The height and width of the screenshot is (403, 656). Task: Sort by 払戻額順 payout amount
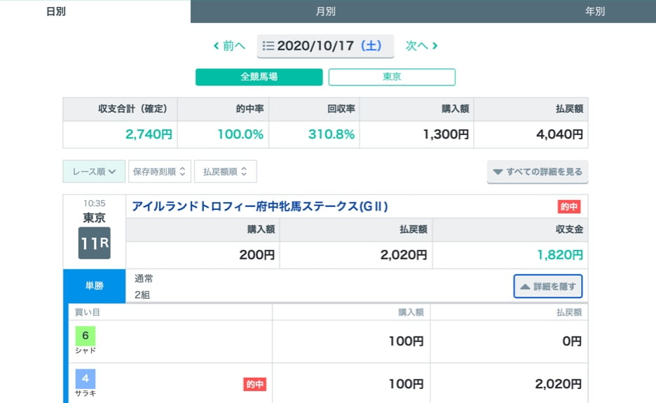(225, 171)
